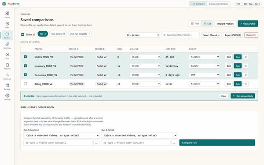Check the Billing_PROD_V2 checkbox
This screenshot has width=264, height=165.
[25, 84]
